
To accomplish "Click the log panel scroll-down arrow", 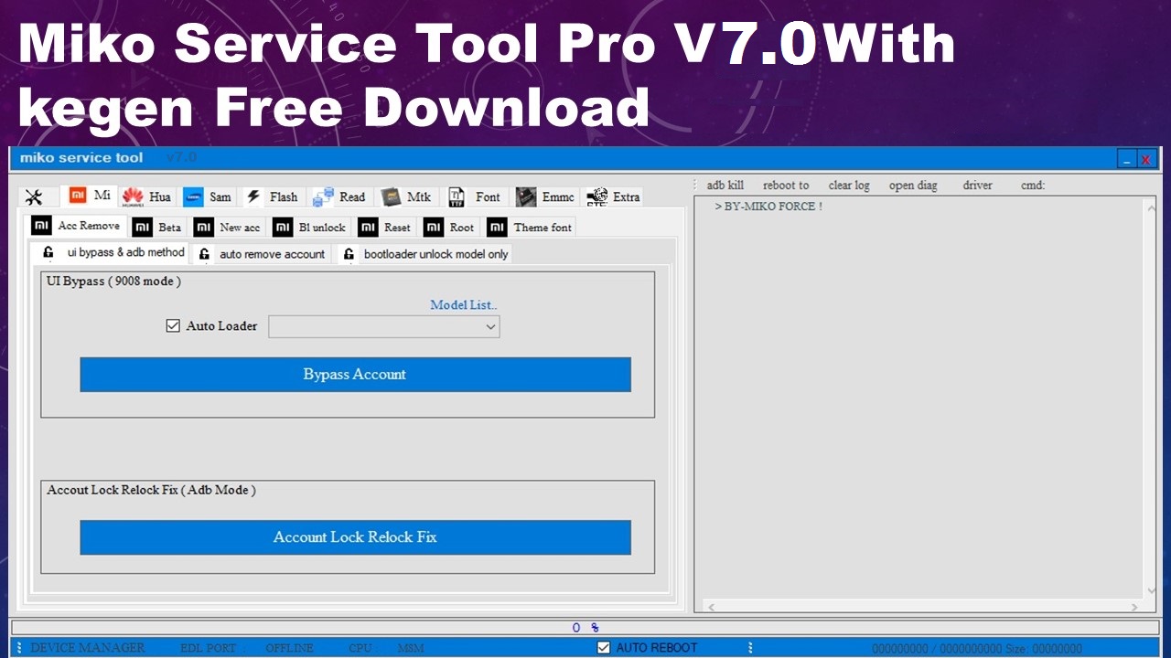I will click(x=1151, y=591).
